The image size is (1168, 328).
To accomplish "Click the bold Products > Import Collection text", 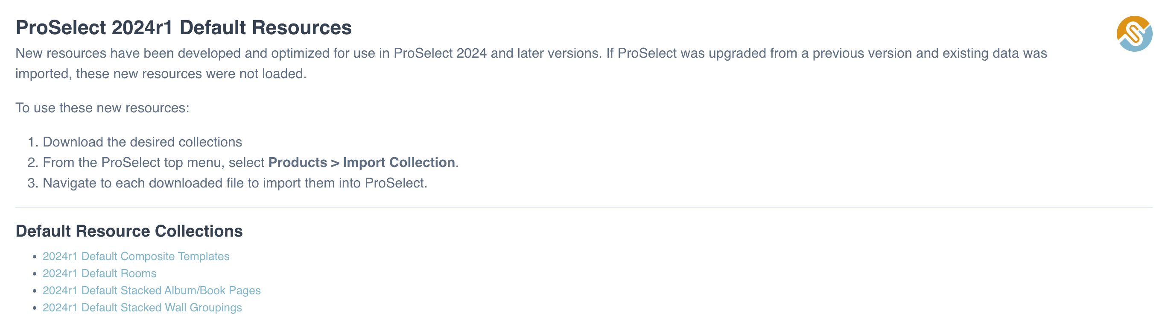I will click(x=362, y=162).
